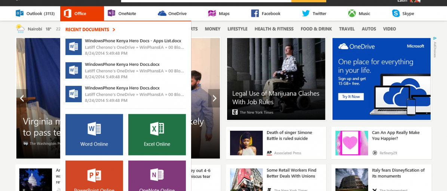Launch the OneNote Online tile
Viewport: 447px width, 191px height.
click(157, 176)
